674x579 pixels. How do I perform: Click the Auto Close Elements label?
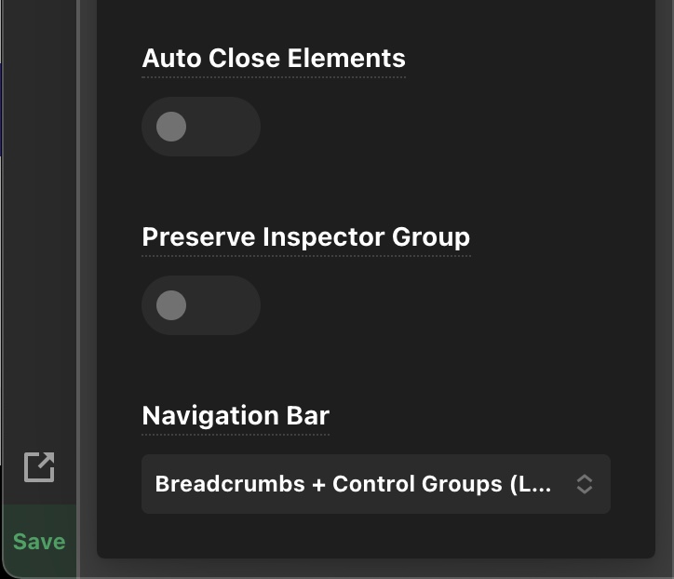pos(274,58)
